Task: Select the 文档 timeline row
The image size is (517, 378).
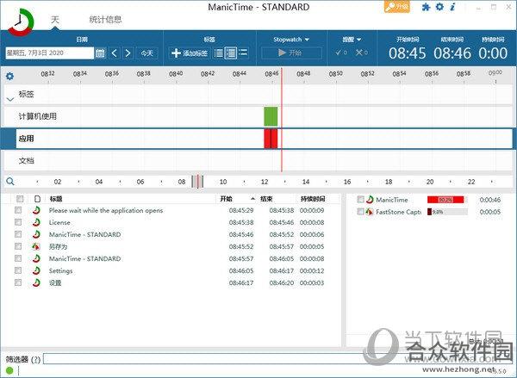Action: click(258, 161)
